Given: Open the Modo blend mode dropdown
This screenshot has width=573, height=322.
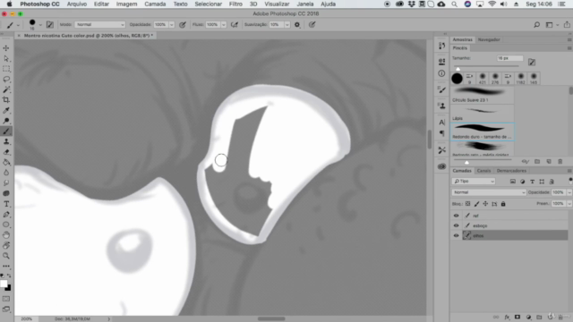Looking at the screenshot, I should [x=99, y=24].
